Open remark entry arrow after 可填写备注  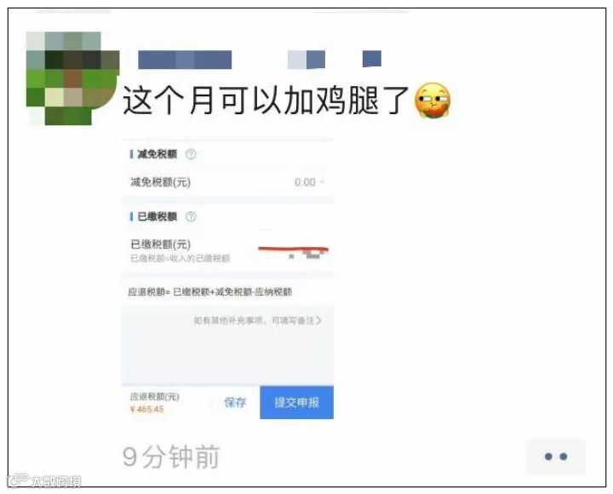click(318, 320)
